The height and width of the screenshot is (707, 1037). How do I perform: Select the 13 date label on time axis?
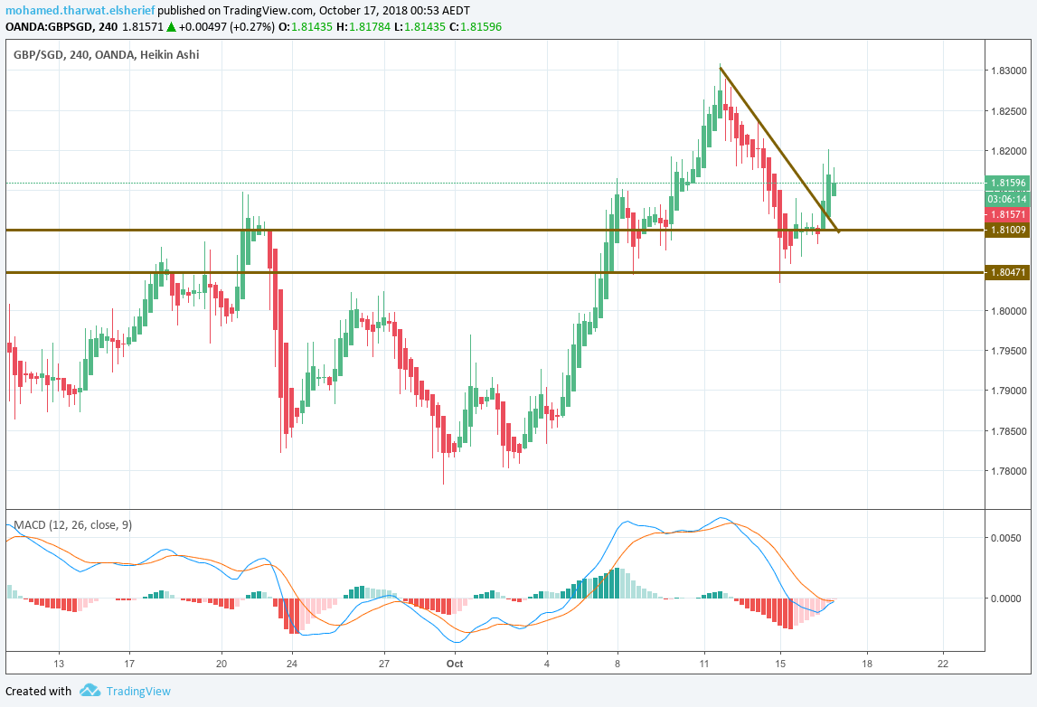tap(59, 664)
